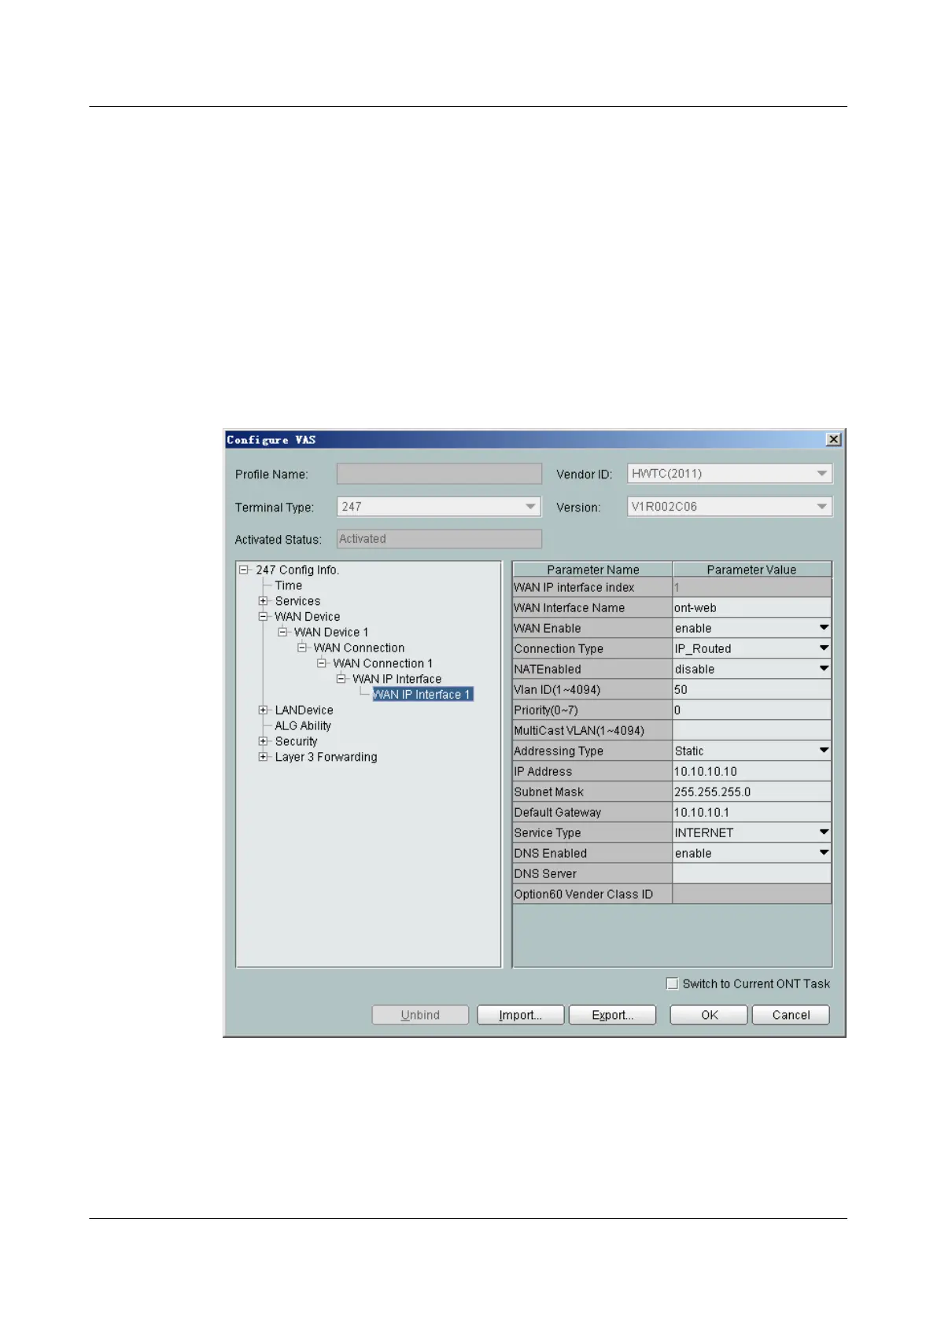
Task: Edit the Subnet Mask value 255.255.255.0
Action: pyautogui.click(x=751, y=792)
